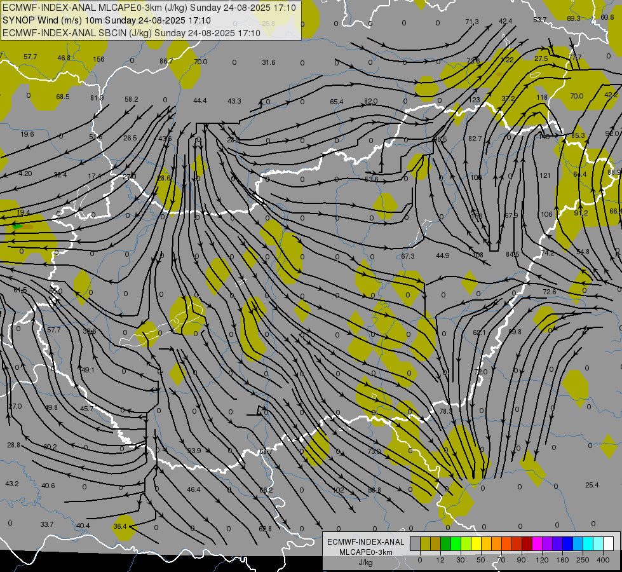Click legend tick label 90
Image resolution: width=622 pixels, height=572 pixels.
pyautogui.click(x=521, y=560)
